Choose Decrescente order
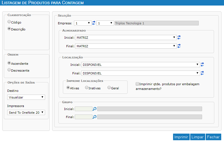This screenshot has height=143, width=224. (9, 70)
